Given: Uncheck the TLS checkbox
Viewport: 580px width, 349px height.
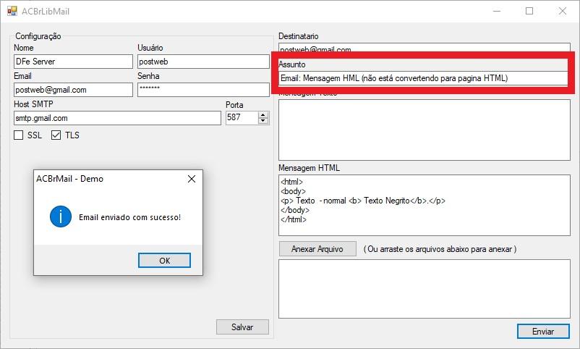Looking at the screenshot, I should tap(56, 135).
